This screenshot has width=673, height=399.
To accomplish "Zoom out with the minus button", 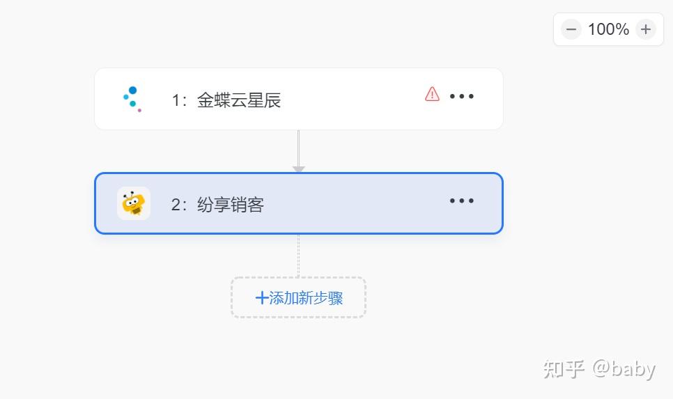I will click(x=571, y=30).
